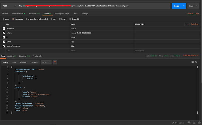Open the Cookies link
Viewport: 202px width, 125px height.
pos(190,14)
